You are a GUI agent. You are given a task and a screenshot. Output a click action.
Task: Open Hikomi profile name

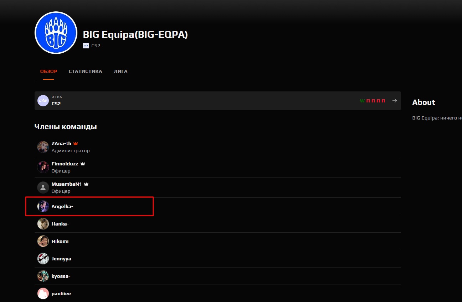point(60,241)
